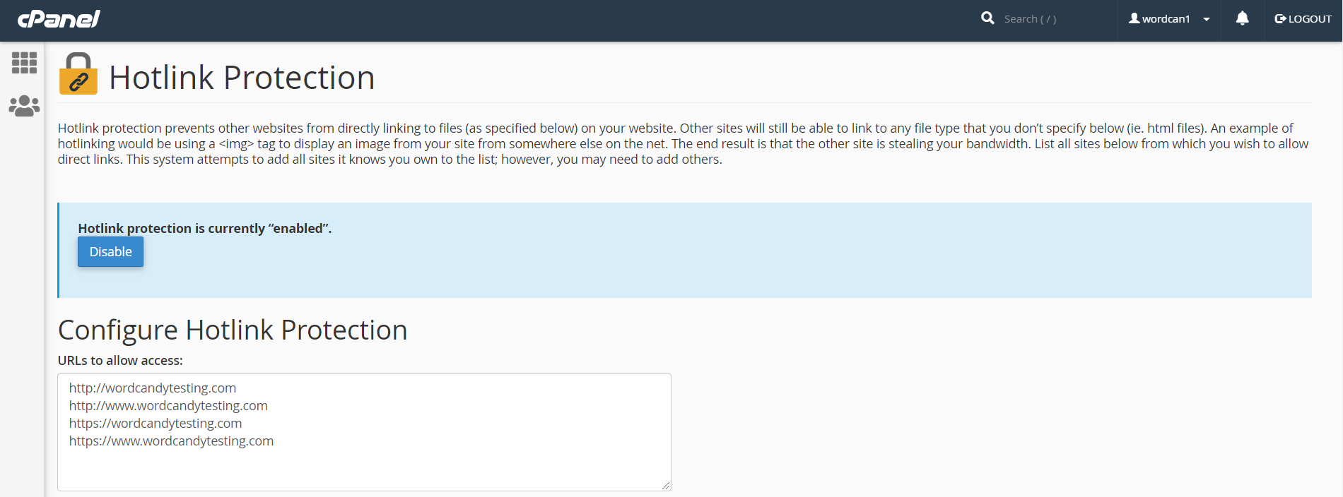This screenshot has height=497, width=1343.
Task: Click the Hotlink Protection padlock icon
Action: point(78,74)
